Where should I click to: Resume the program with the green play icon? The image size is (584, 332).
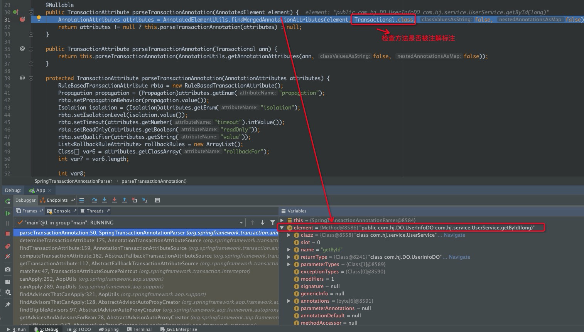pos(8,213)
